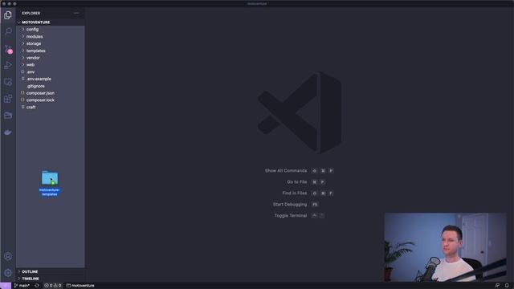Click the remote window indicator in status bar

6,286
